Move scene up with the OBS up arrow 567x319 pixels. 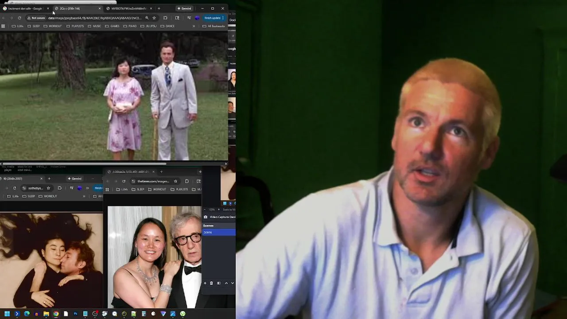(x=226, y=283)
